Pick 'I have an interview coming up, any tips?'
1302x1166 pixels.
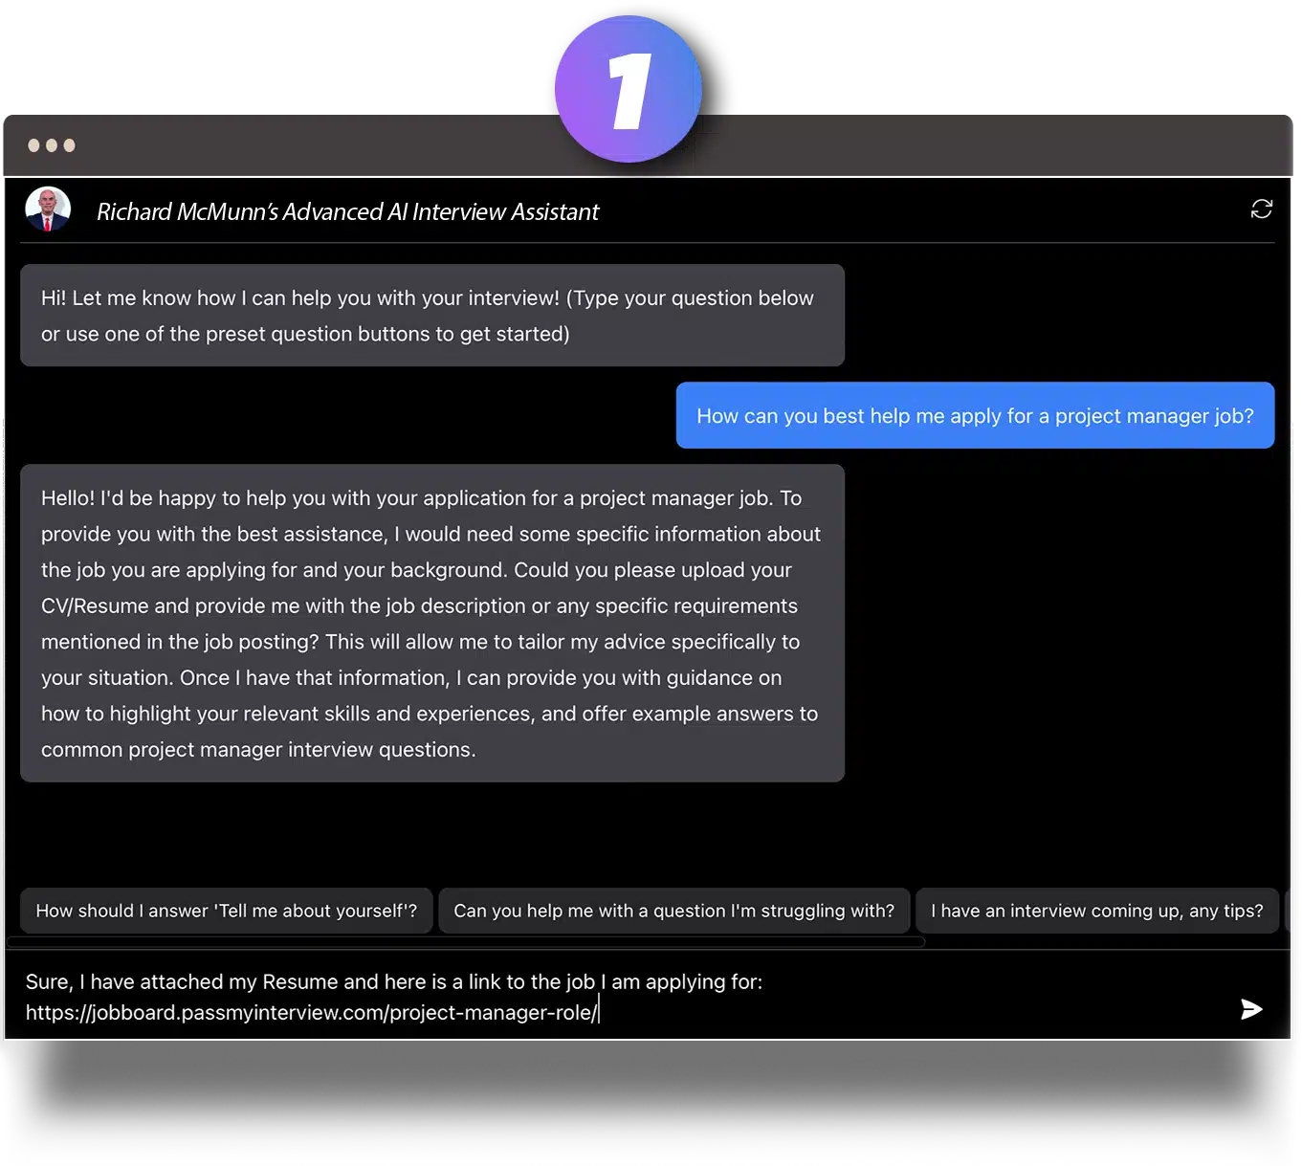click(x=1096, y=911)
